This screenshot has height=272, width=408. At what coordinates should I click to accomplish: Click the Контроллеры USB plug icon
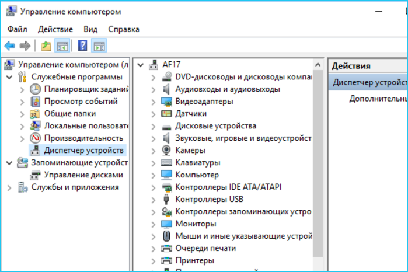tap(166, 199)
